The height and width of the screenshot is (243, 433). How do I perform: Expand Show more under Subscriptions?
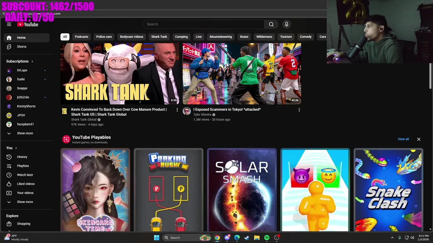pos(27,133)
